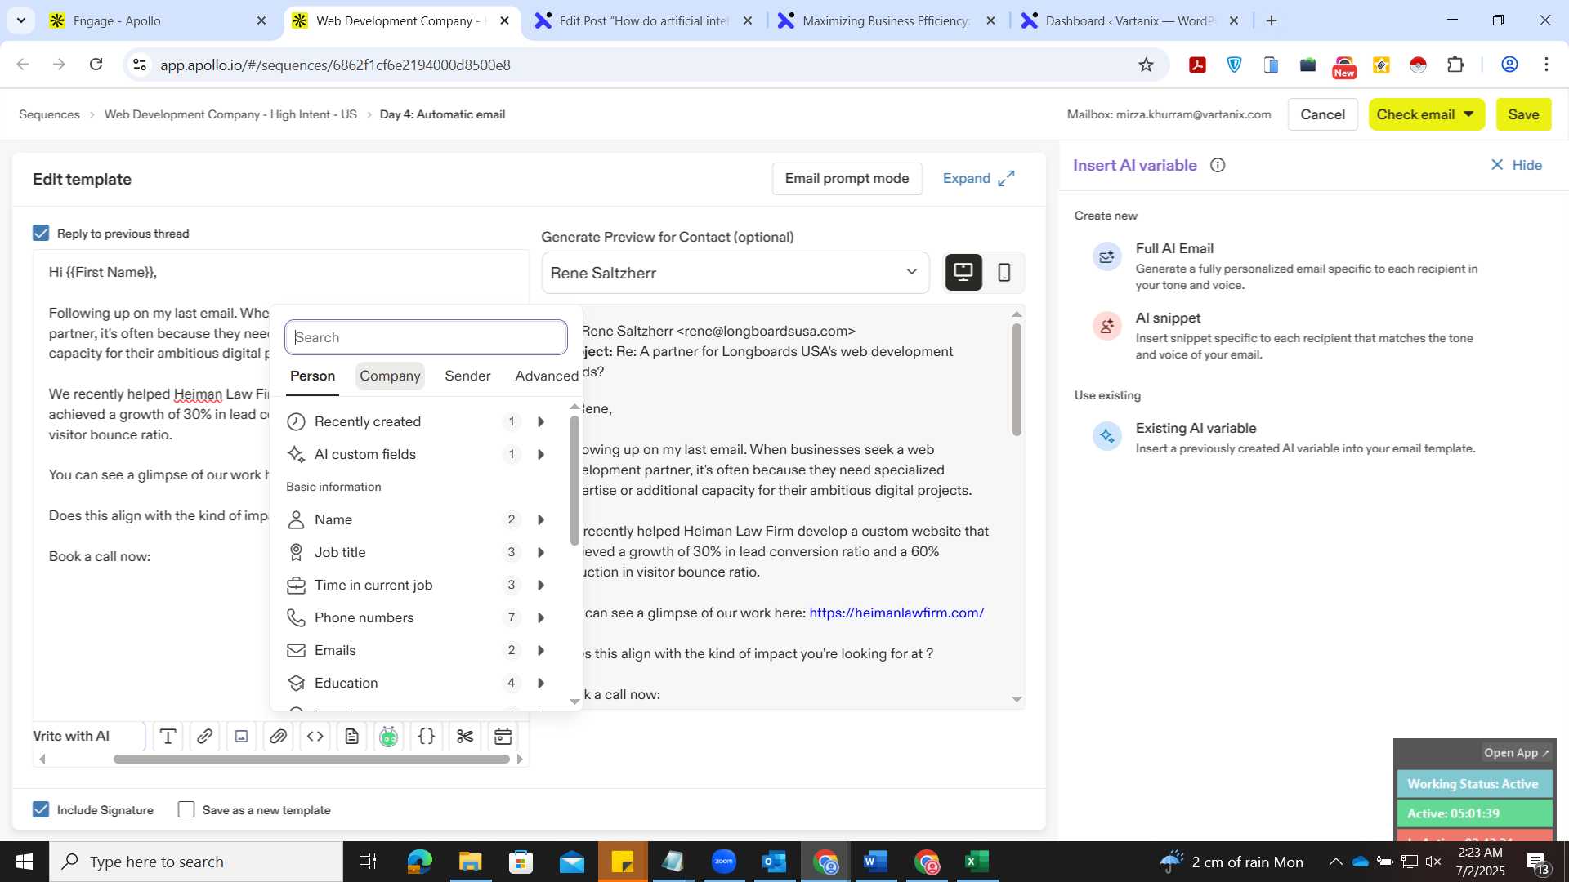Select the Sender tab
1569x882 pixels.
click(x=467, y=376)
